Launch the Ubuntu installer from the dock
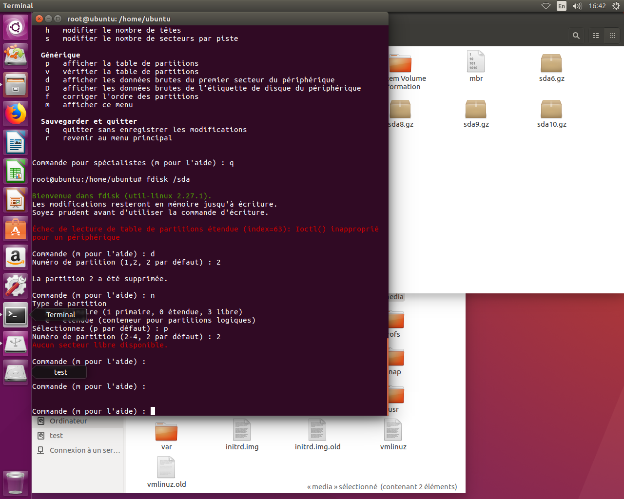 pyautogui.click(x=16, y=56)
